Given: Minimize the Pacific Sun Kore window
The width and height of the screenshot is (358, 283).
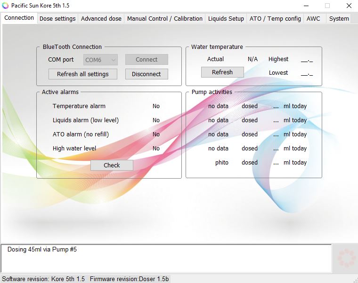Looking at the screenshot, I should [306, 6].
